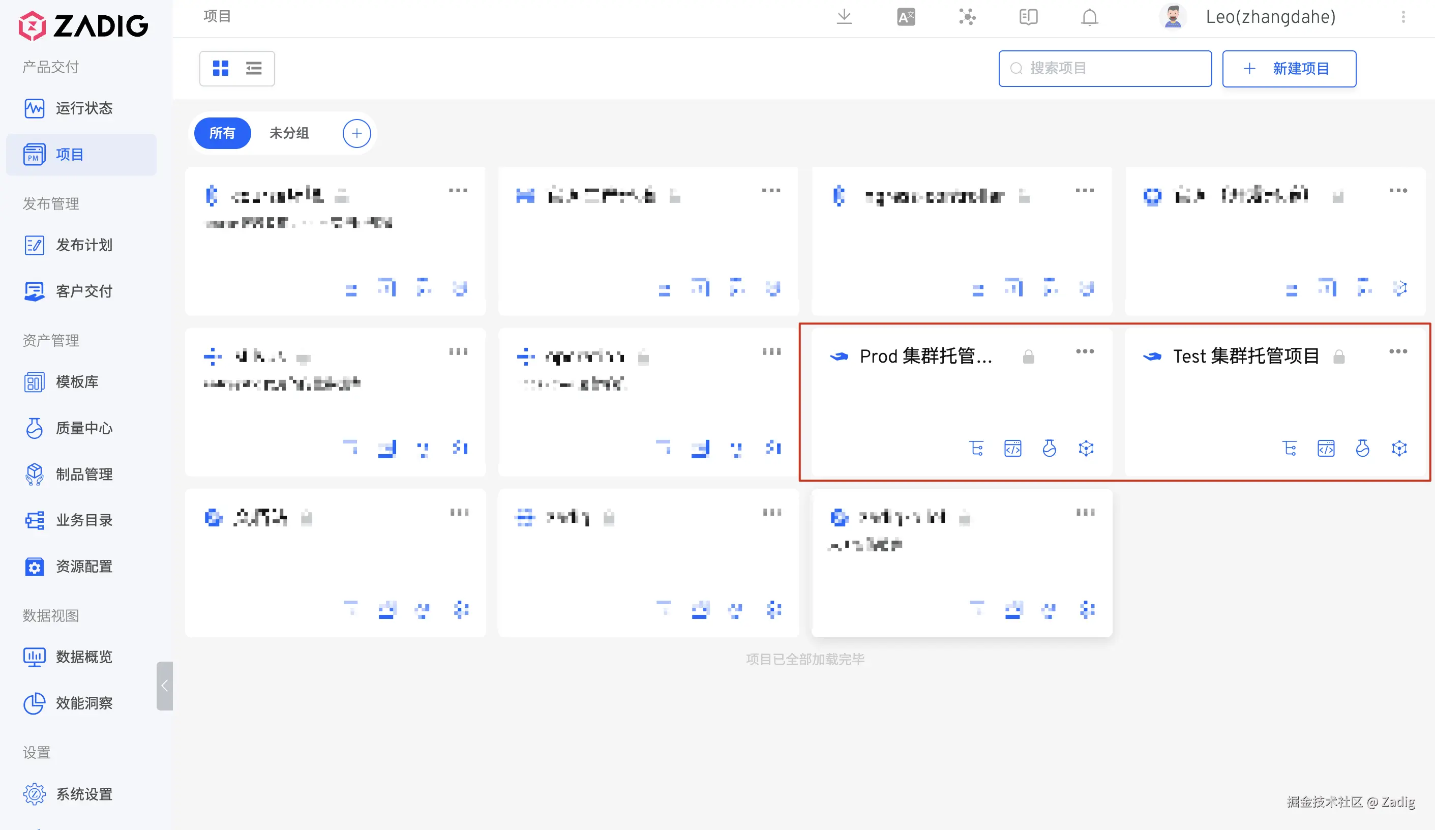Open user menu kebab next to Leo
Screen dimensions: 1435x830
tap(1402, 17)
